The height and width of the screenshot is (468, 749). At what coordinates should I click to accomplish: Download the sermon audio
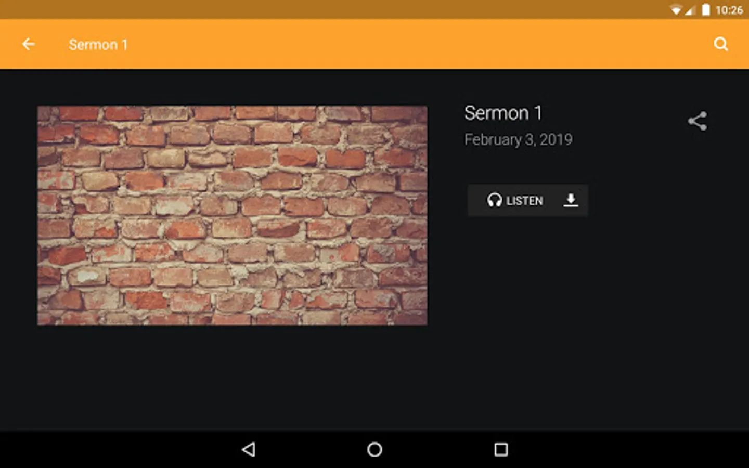click(x=571, y=200)
